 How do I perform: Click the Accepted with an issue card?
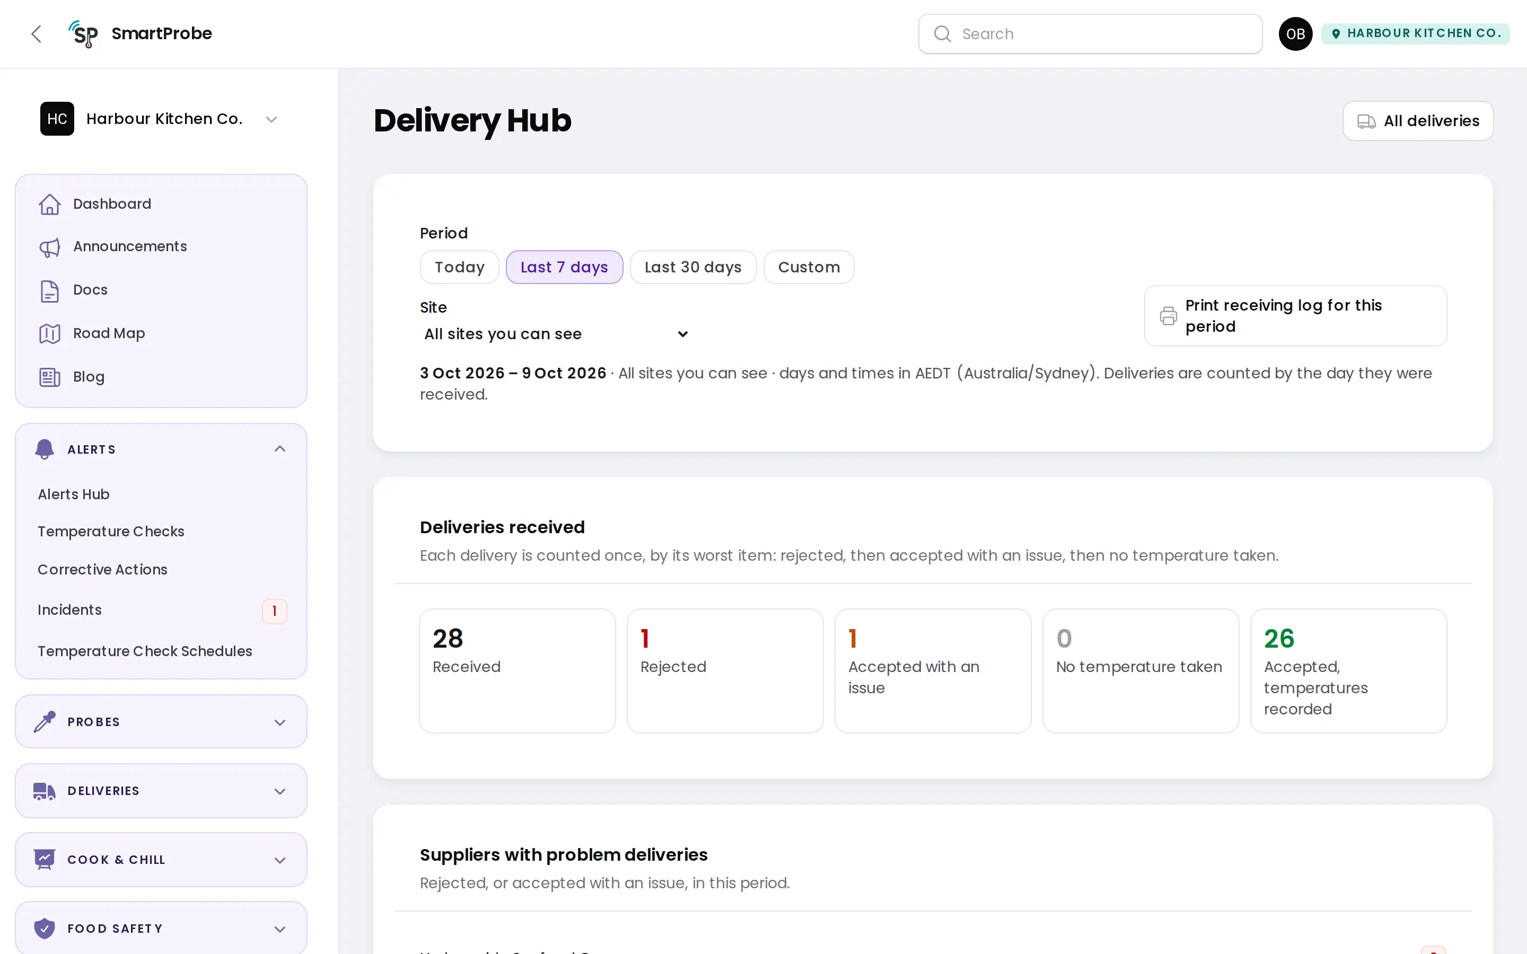933,670
